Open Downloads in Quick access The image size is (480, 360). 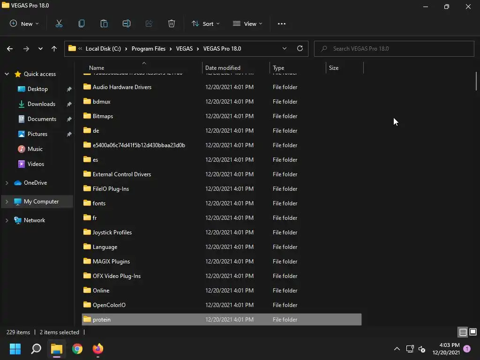[x=41, y=104]
